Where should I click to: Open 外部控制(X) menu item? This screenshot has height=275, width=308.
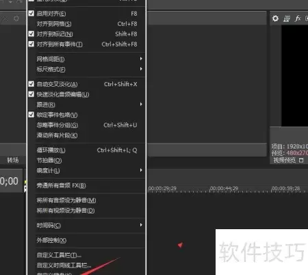click(86, 240)
